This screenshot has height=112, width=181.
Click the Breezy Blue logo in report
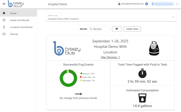67,49
